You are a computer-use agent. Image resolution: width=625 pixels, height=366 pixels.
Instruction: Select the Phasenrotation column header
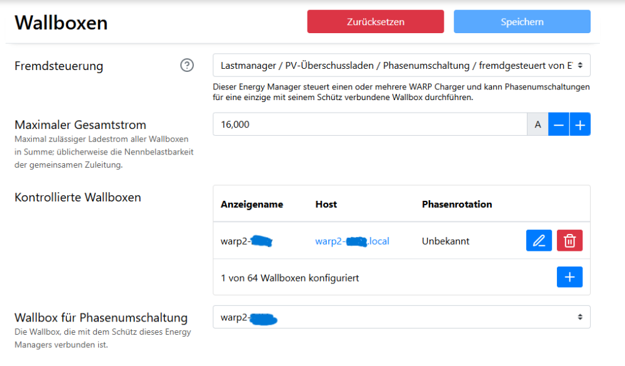pyautogui.click(x=457, y=205)
